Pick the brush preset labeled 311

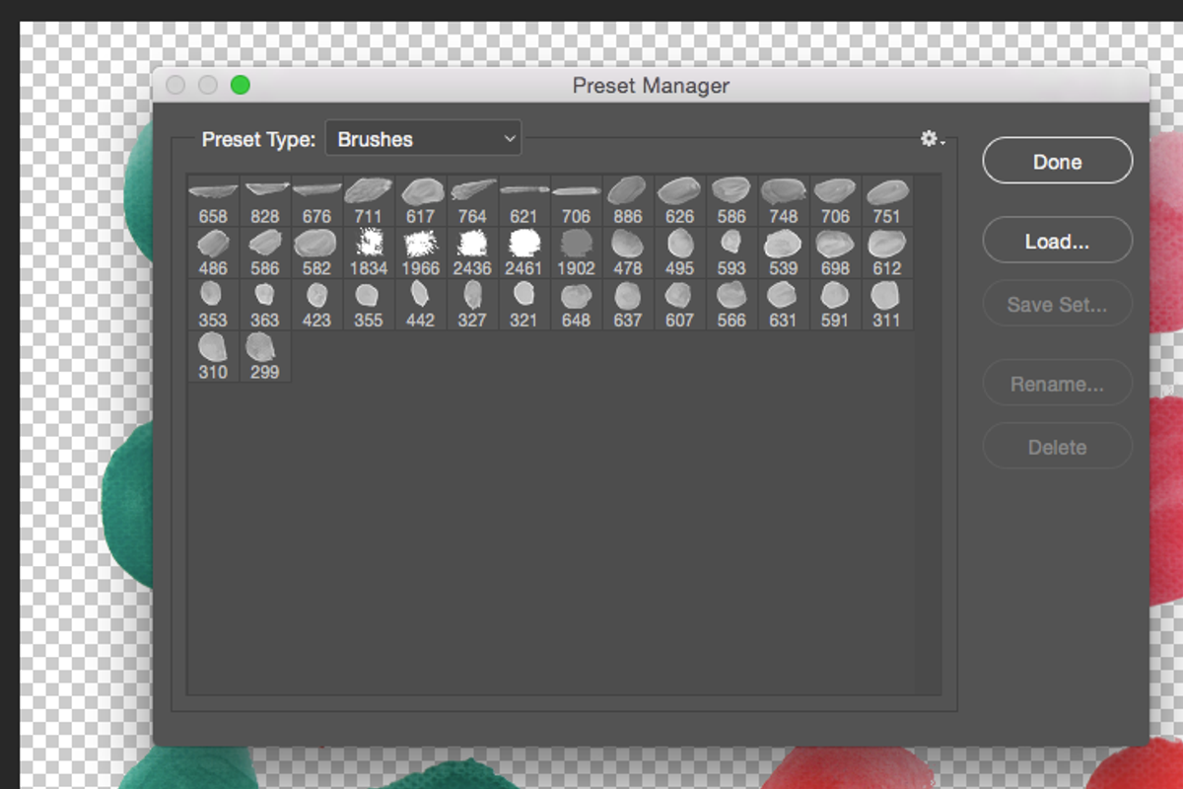[887, 305]
